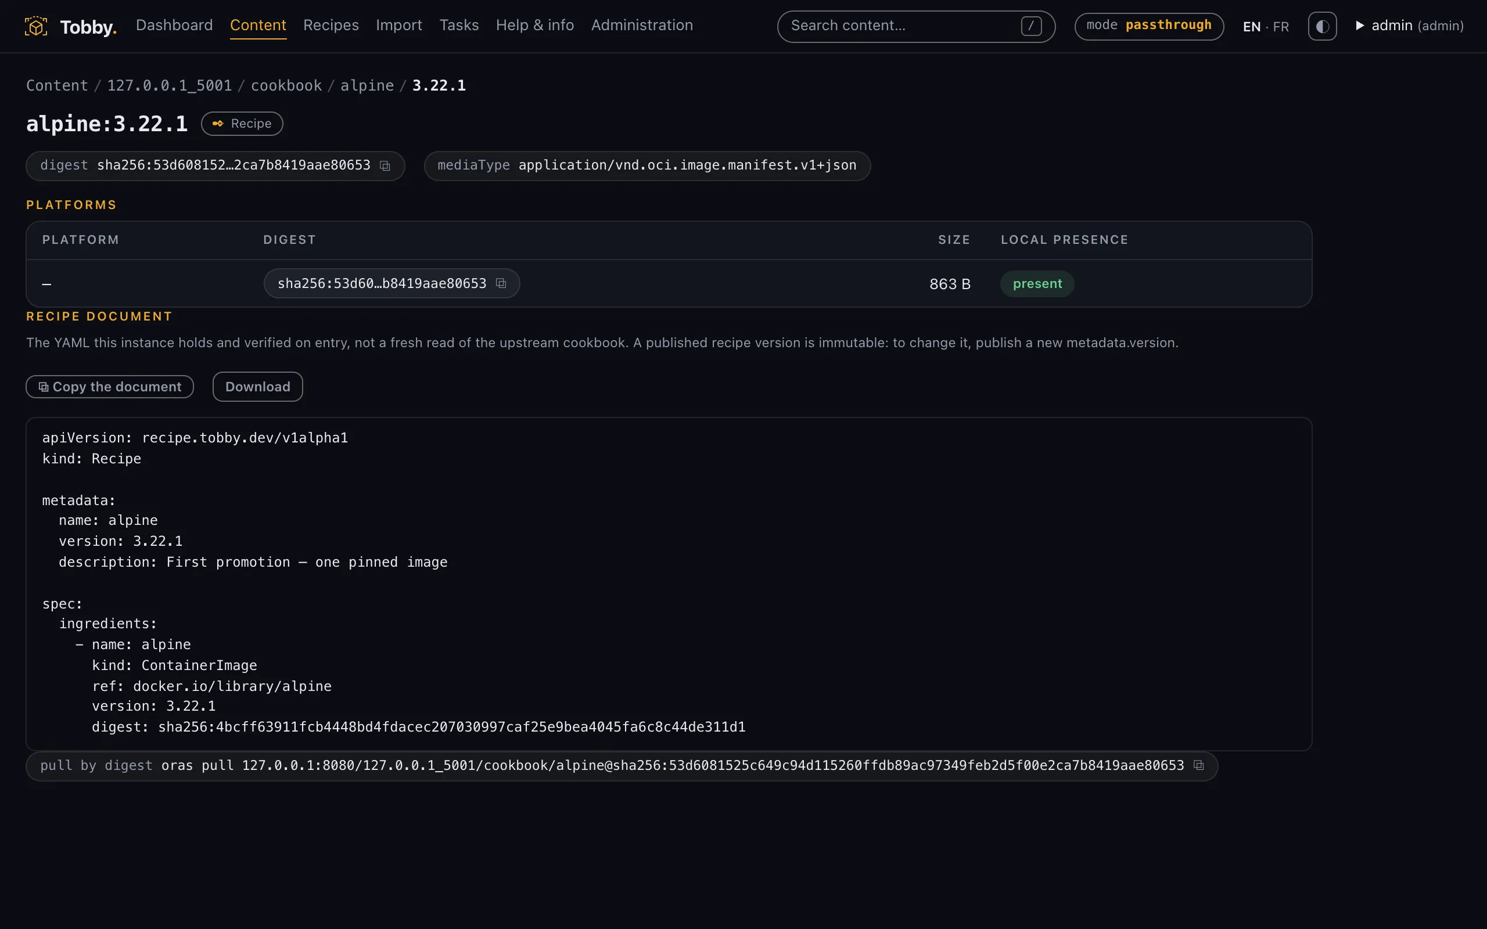Click the alpine:3.22.1 page title

(107, 124)
